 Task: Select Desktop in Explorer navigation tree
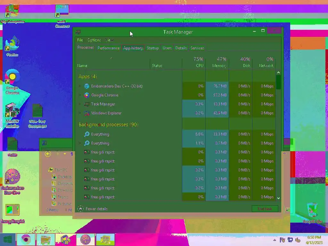[x=62, y=177]
